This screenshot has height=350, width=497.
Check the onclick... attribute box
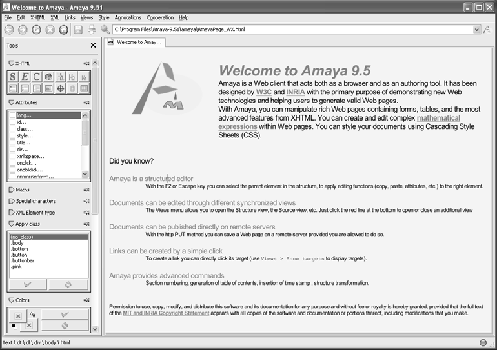(12, 163)
